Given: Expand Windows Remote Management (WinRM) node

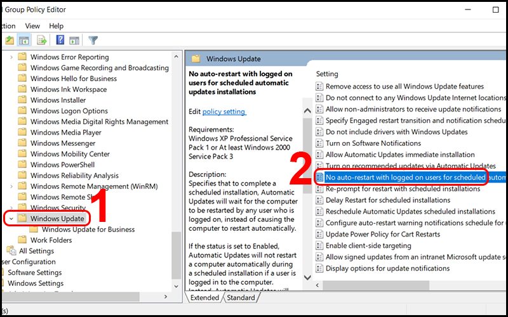Looking at the screenshot, I should [13, 186].
